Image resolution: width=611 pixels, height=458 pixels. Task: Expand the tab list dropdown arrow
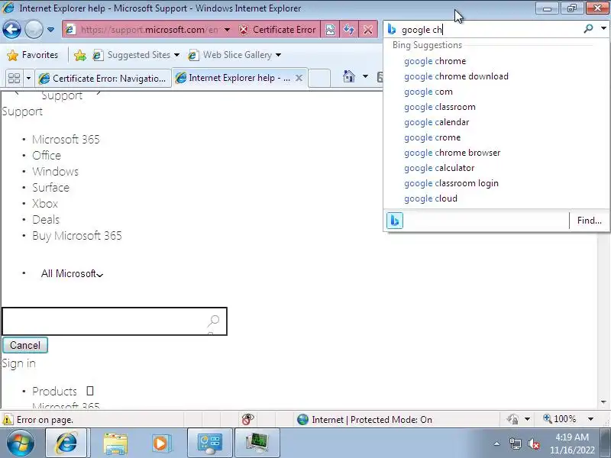click(28, 79)
